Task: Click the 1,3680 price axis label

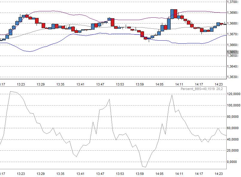Action: point(233,24)
